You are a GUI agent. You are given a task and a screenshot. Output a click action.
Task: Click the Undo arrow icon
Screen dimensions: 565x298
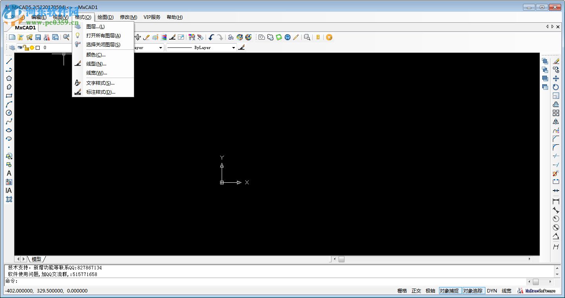pos(211,37)
